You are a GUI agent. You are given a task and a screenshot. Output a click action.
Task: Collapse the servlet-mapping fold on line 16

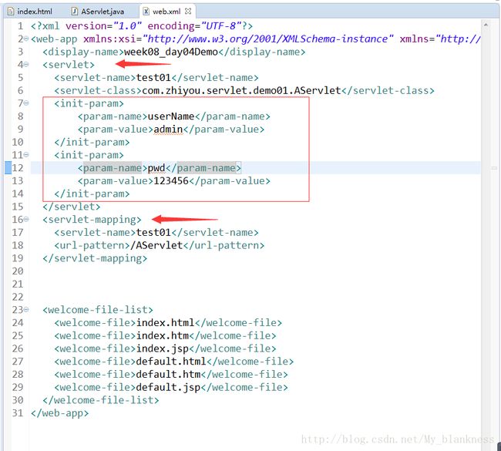click(26, 219)
